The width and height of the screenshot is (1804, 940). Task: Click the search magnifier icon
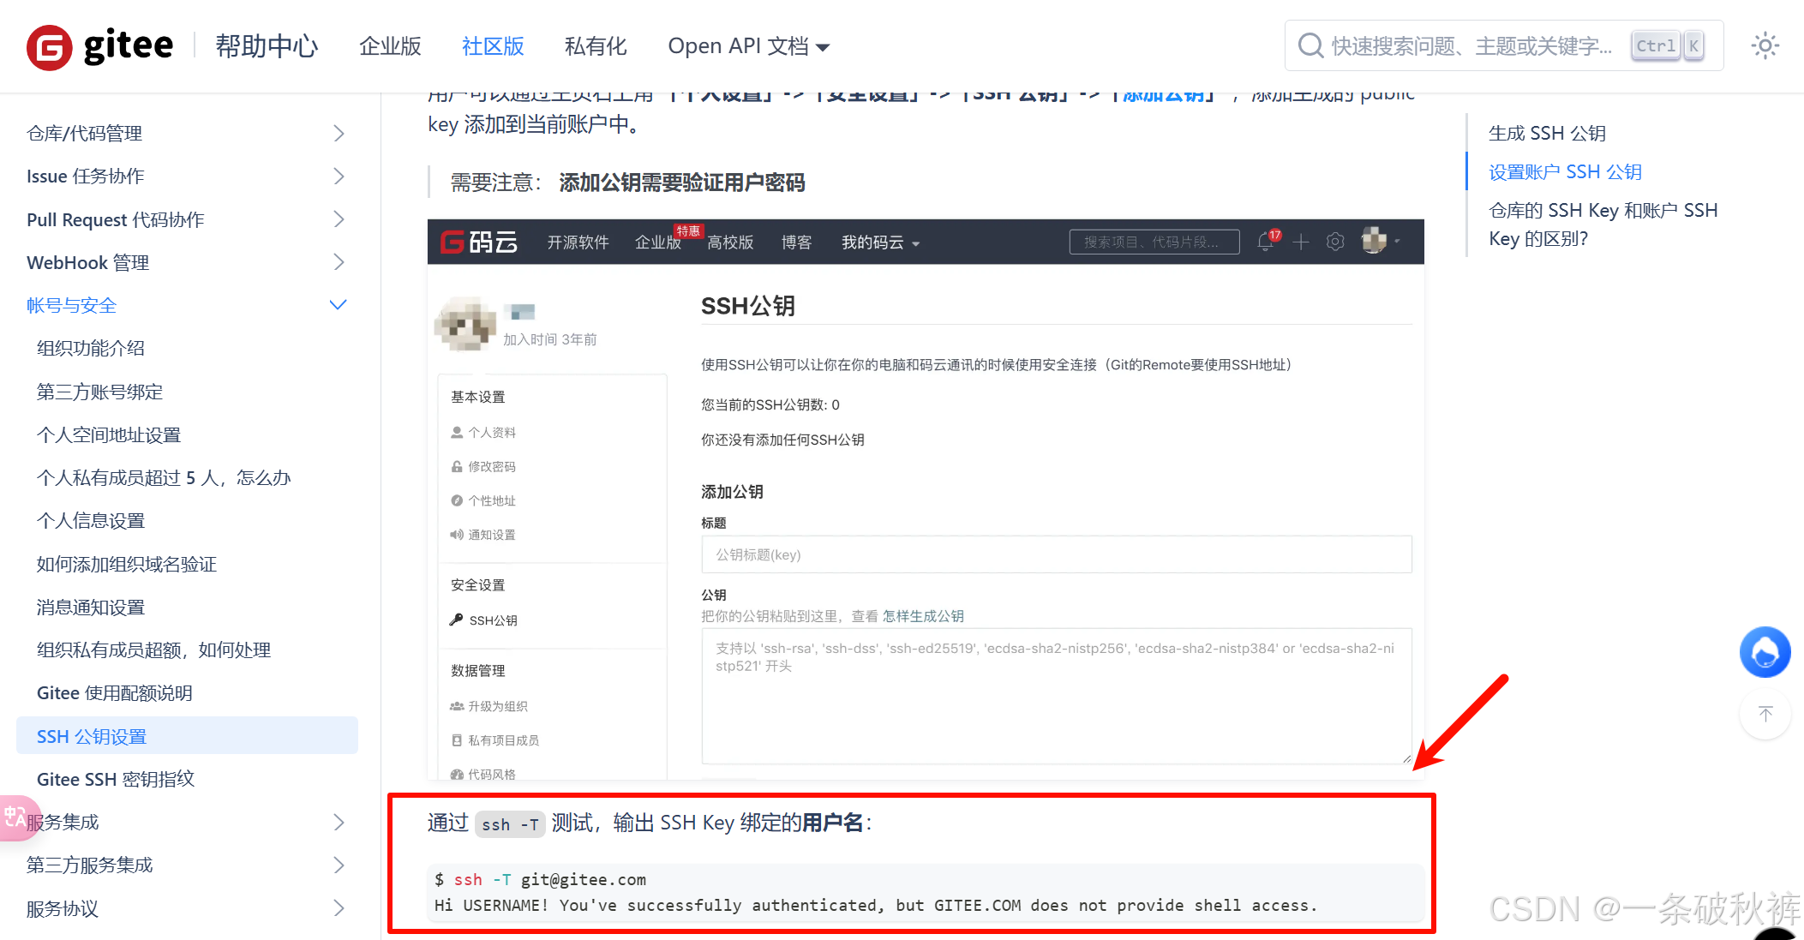[x=1310, y=45]
